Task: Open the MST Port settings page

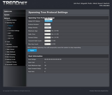Action: (11, 38)
